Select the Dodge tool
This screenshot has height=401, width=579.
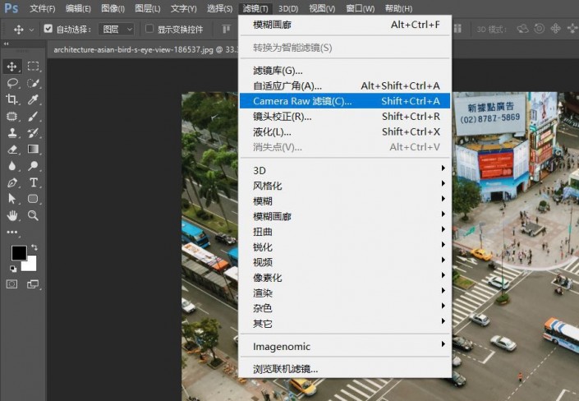pos(33,166)
